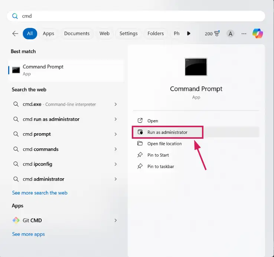
Task: Select Run as administrator
Action: [167, 132]
